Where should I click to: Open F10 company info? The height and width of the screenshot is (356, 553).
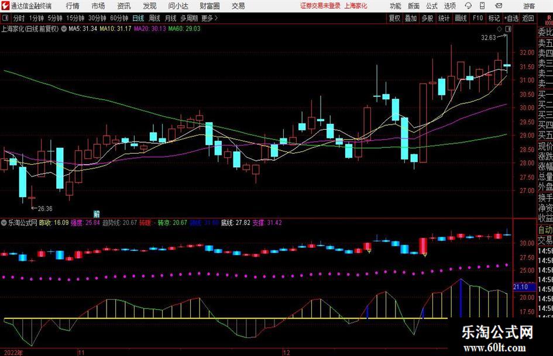(478, 18)
